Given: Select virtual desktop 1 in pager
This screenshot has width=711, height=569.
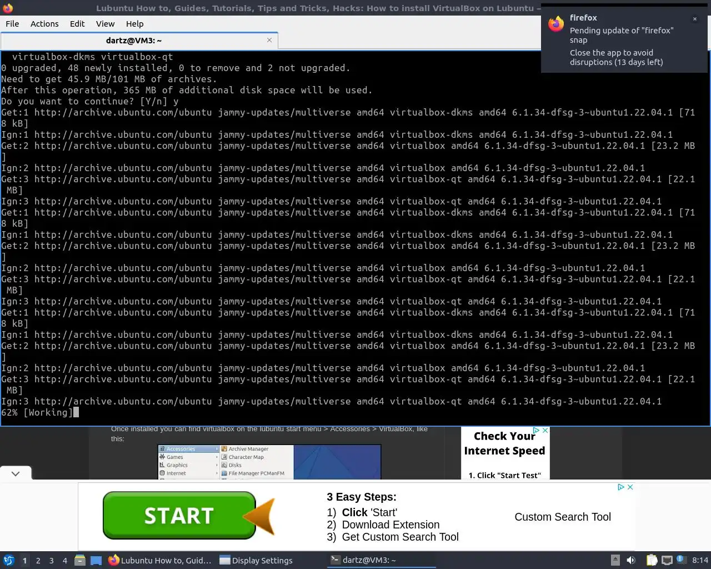Looking at the screenshot, I should coord(25,561).
